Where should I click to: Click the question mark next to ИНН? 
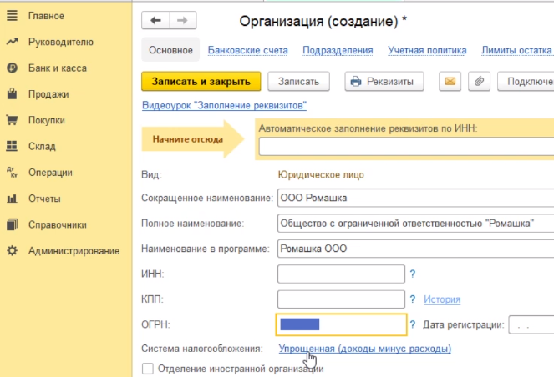click(413, 274)
